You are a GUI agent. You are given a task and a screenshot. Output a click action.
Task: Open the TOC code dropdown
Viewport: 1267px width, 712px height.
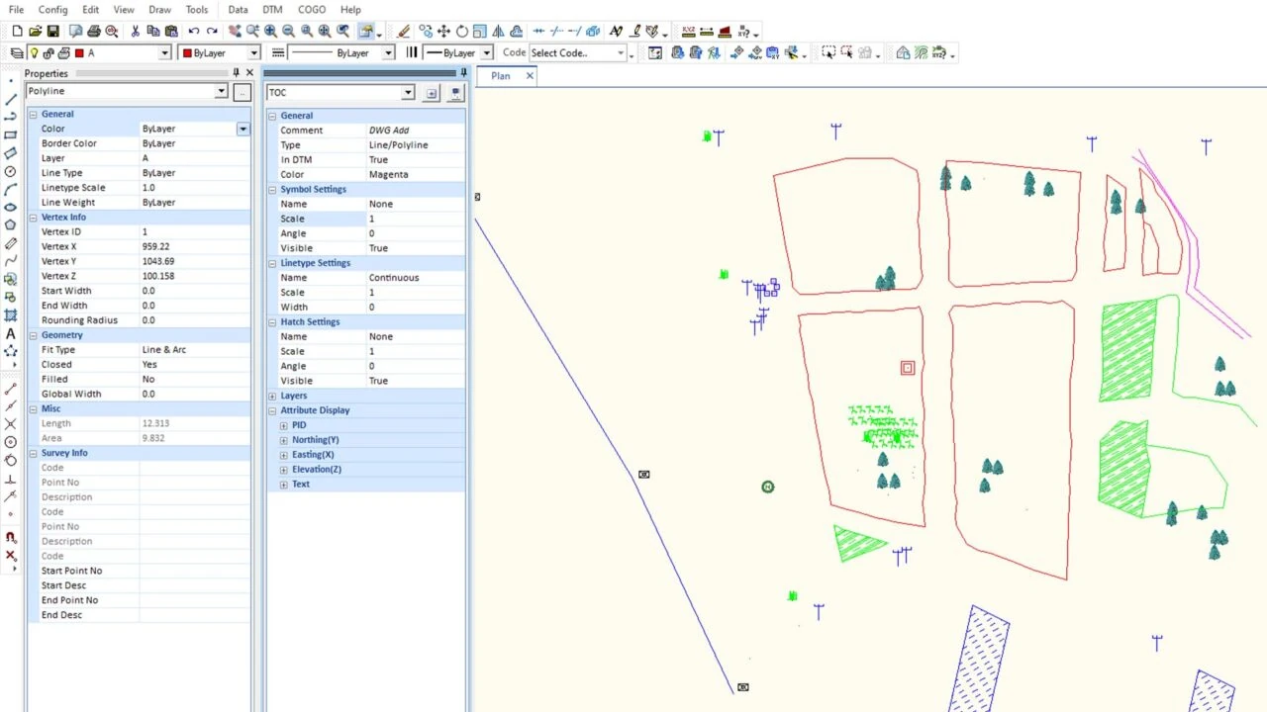407,93
